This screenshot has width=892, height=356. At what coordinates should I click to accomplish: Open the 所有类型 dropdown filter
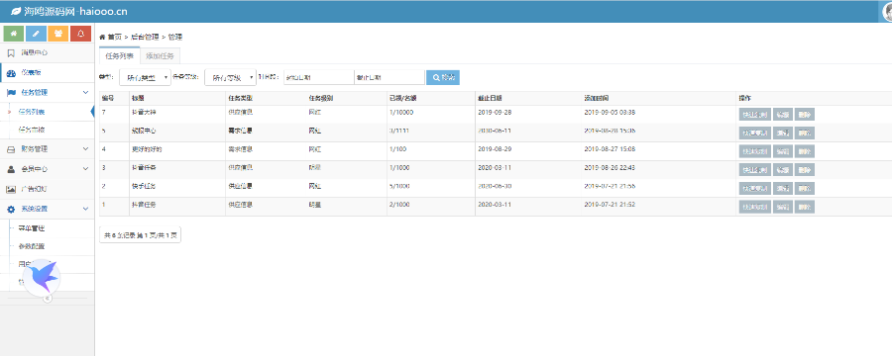tap(145, 77)
